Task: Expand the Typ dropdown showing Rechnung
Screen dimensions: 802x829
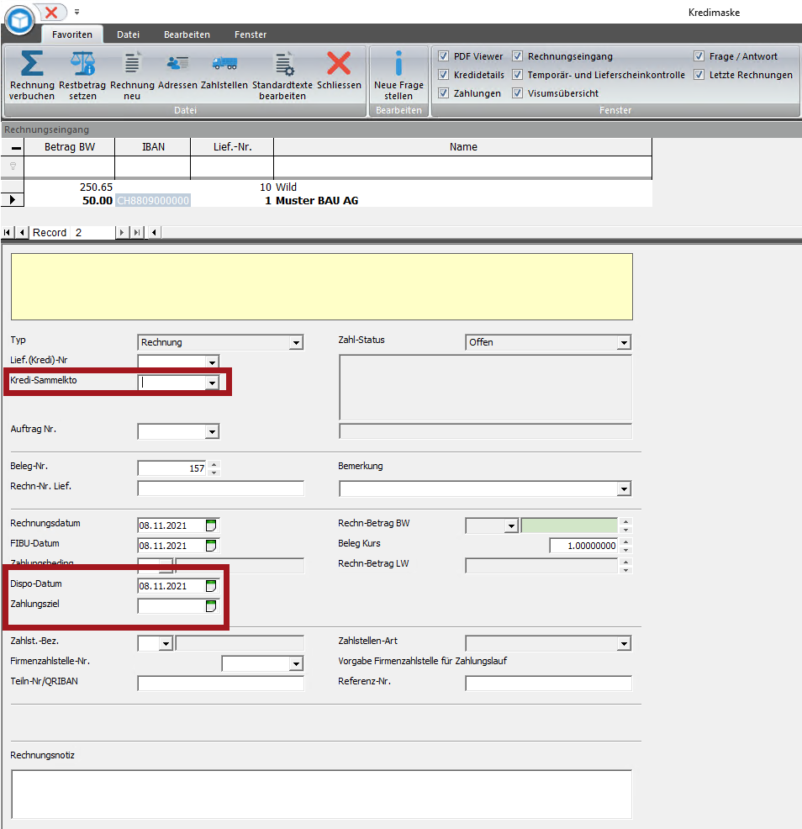Action: [x=296, y=342]
